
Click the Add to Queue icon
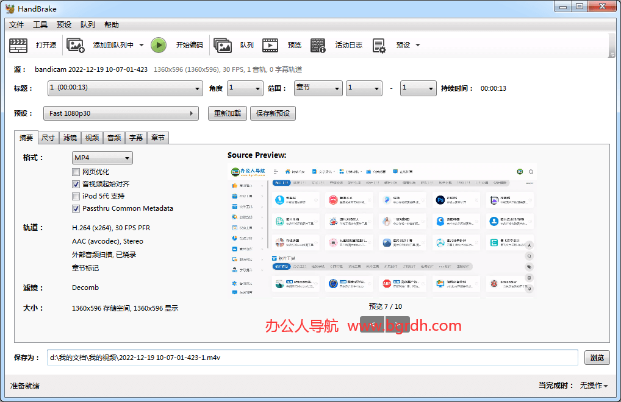click(x=76, y=45)
